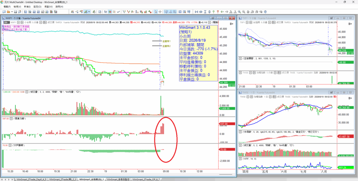Open 5 分鐘 resolution dropdown in MXF1 chart
The height and width of the screenshot is (181, 358).
pyautogui.click(x=41, y=22)
